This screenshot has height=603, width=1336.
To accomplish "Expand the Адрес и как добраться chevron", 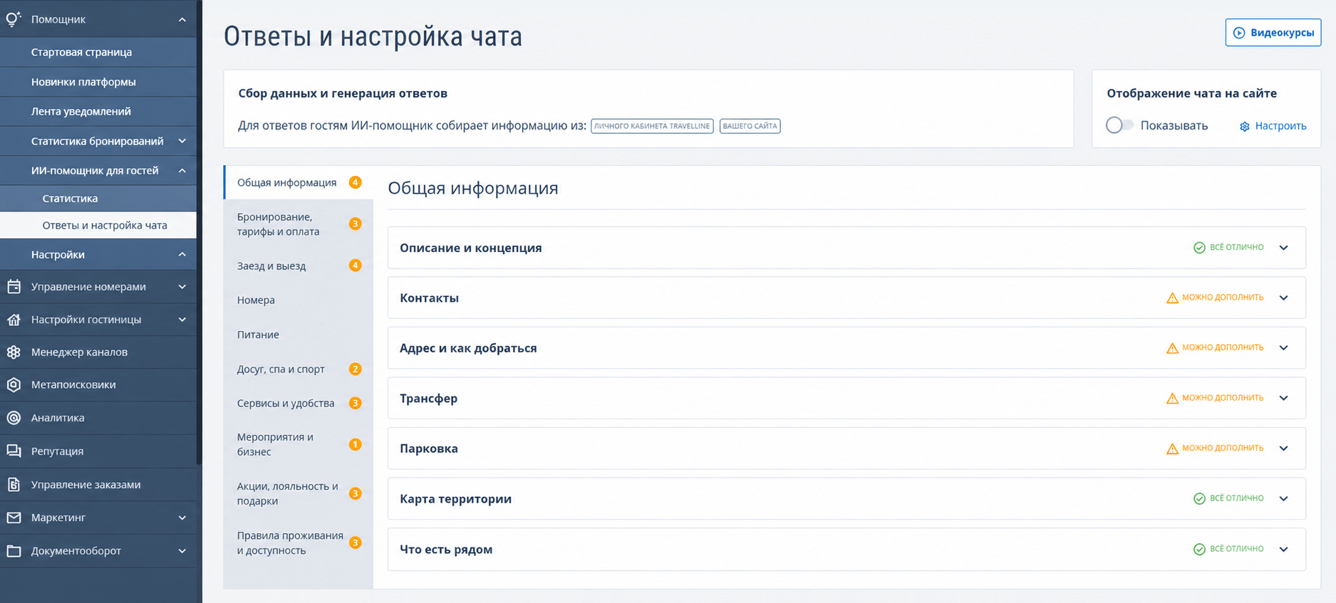I will [x=1283, y=348].
